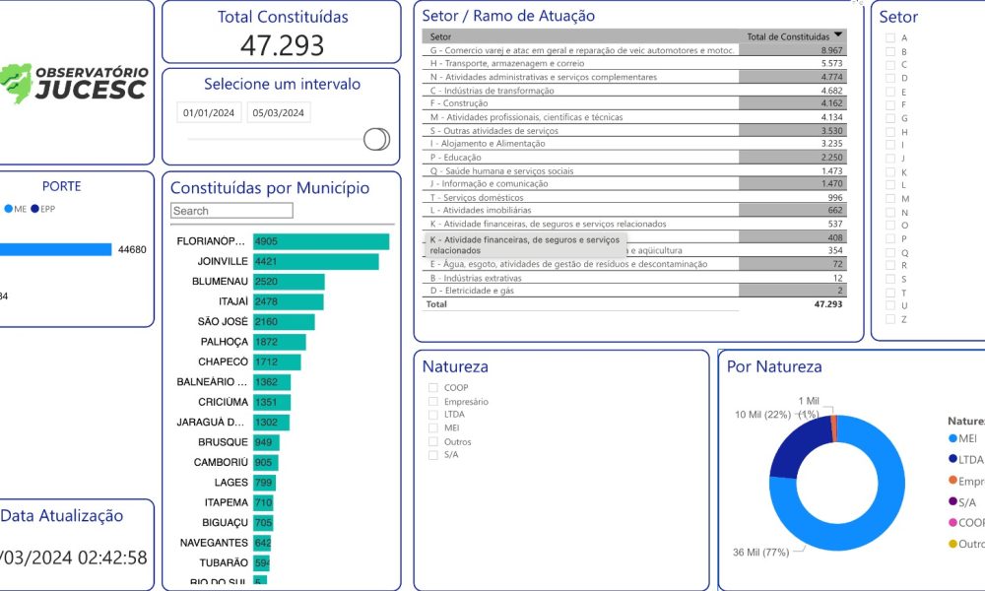Sort by Total de Constituídas arrow

click(838, 34)
